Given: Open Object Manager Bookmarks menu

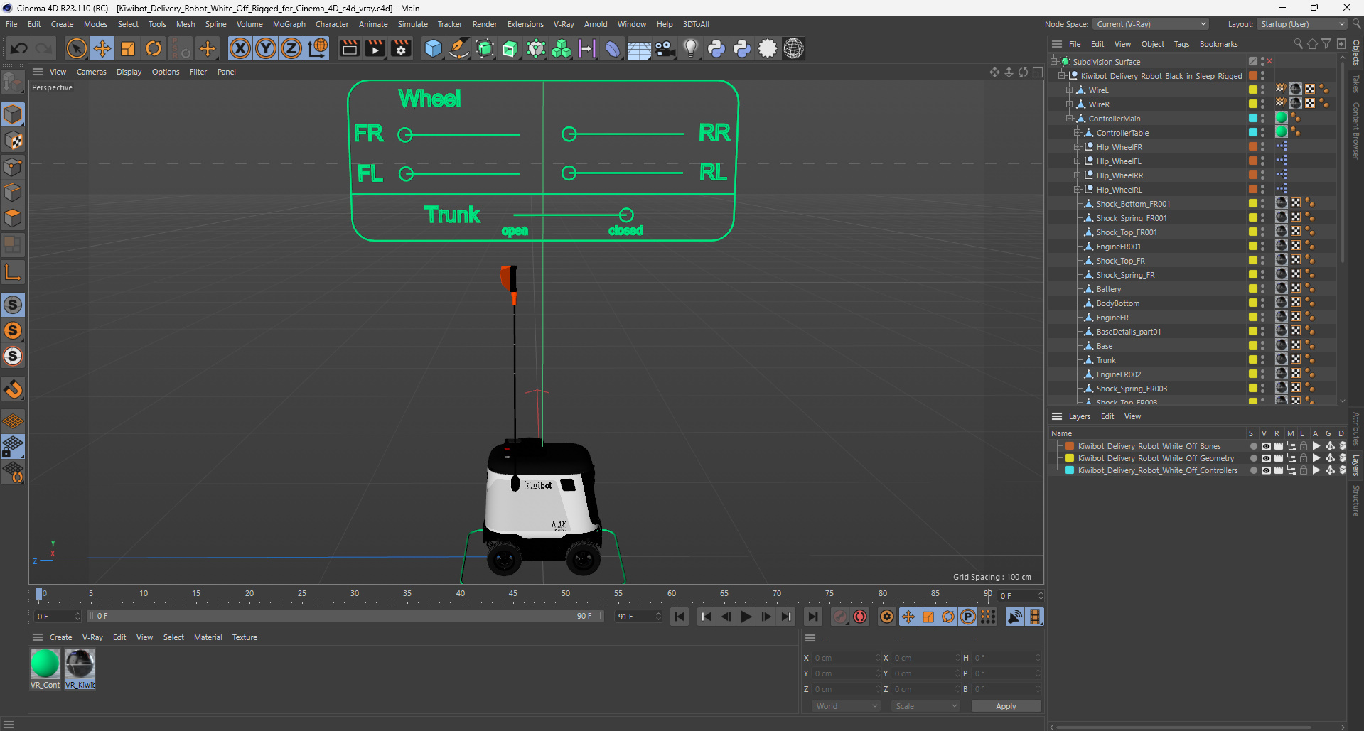Looking at the screenshot, I should coord(1218,44).
